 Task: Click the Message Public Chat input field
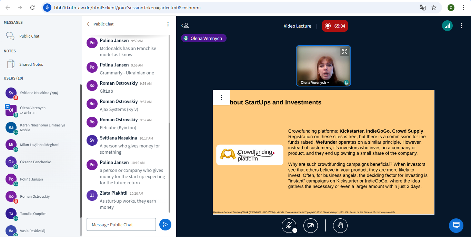121,225
